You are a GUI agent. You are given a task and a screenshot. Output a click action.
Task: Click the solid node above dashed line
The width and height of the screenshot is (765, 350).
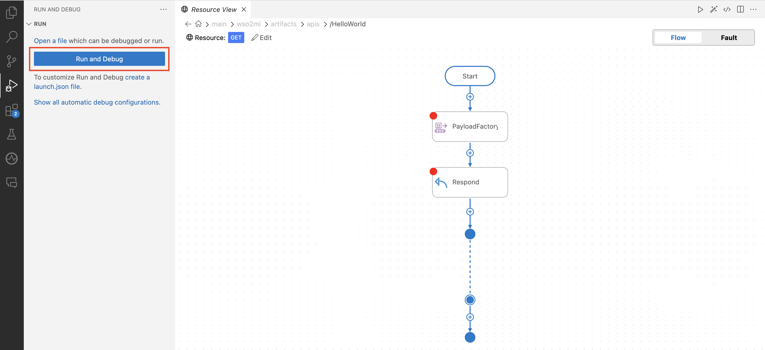(470, 234)
